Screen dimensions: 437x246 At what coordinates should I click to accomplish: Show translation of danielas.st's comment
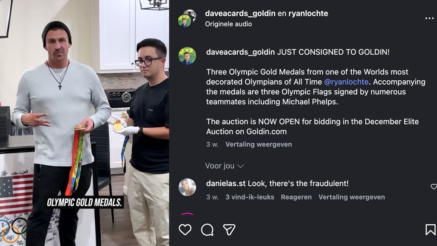pyautogui.click(x=352, y=197)
